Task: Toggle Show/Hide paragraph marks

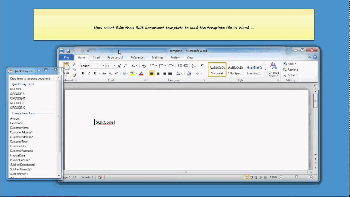Action: tap(202, 66)
